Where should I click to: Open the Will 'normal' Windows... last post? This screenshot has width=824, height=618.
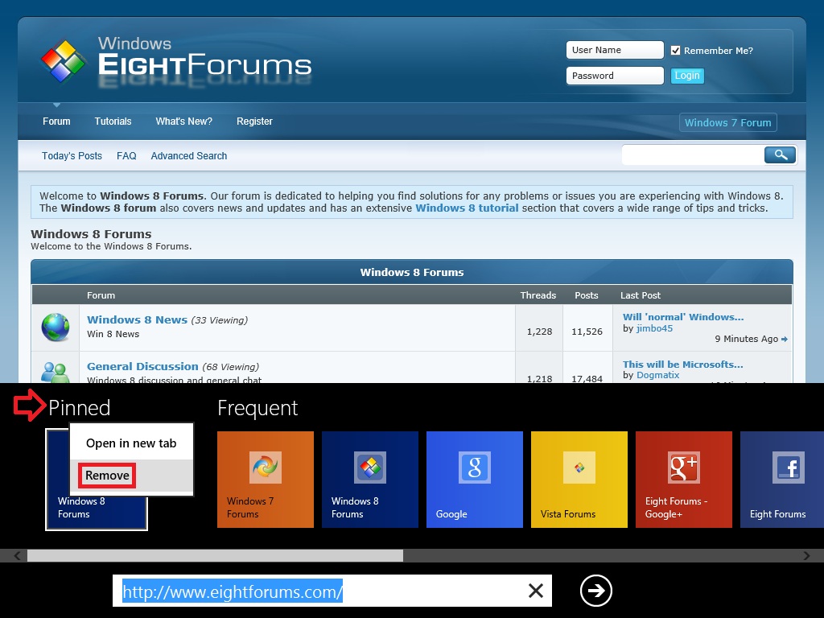683,317
